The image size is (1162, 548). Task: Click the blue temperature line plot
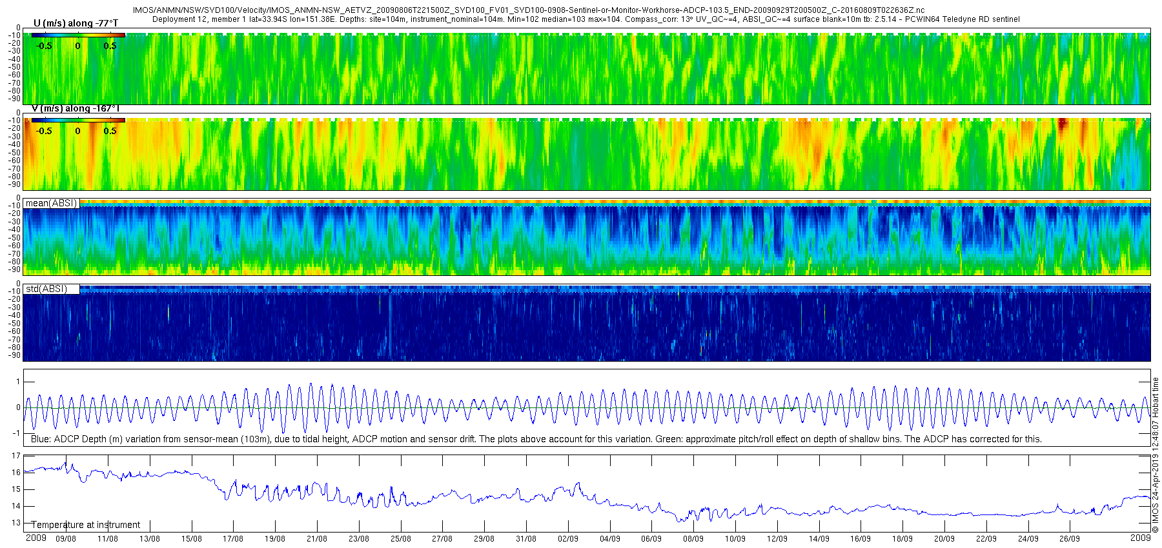tap(587, 493)
